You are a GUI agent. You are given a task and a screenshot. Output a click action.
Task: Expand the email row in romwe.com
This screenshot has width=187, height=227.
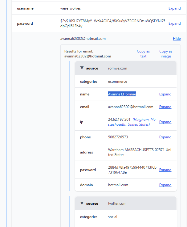(165, 107)
